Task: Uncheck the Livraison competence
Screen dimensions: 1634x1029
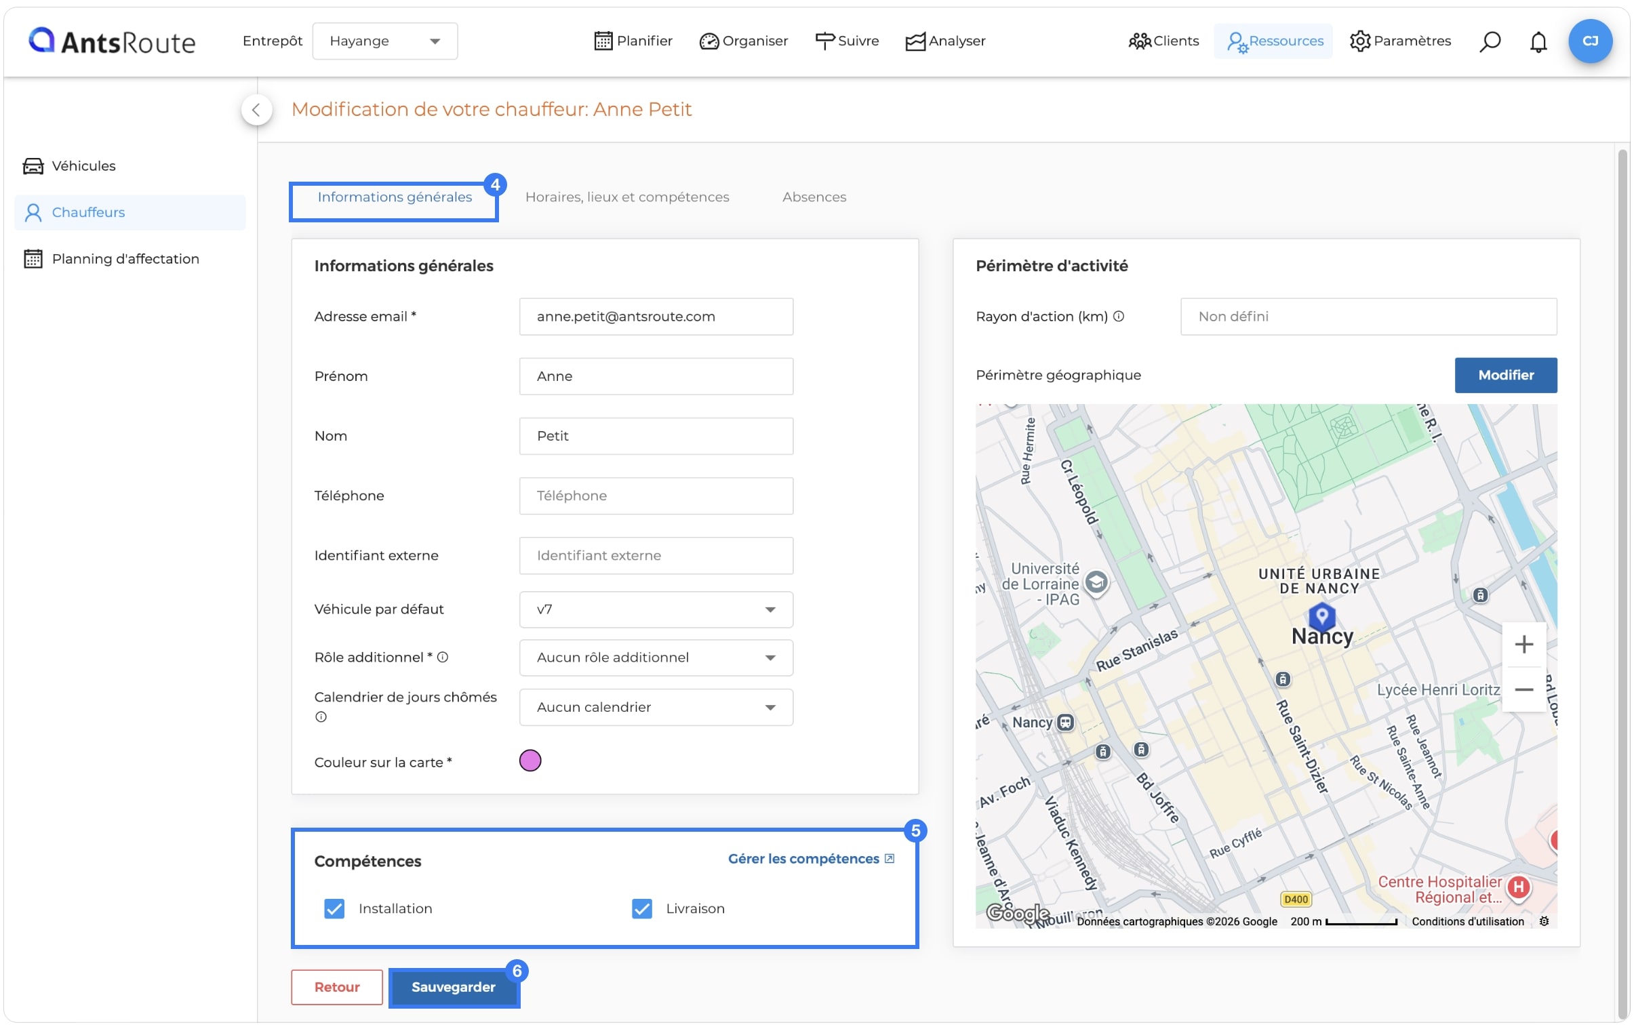Action: [642, 908]
